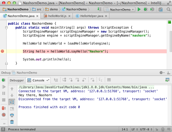Screen dimensions: 172x132
Task: Toggle soft wraps in console
Action: pyautogui.click(x=12, y=102)
